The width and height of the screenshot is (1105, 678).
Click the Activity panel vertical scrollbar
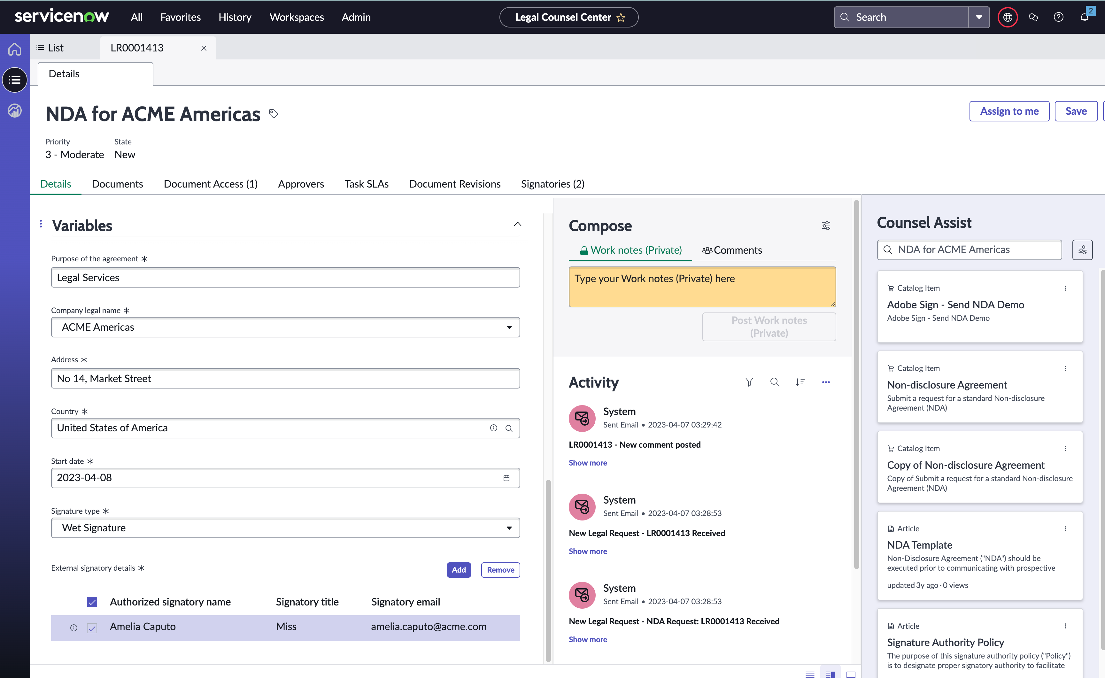coord(857,384)
